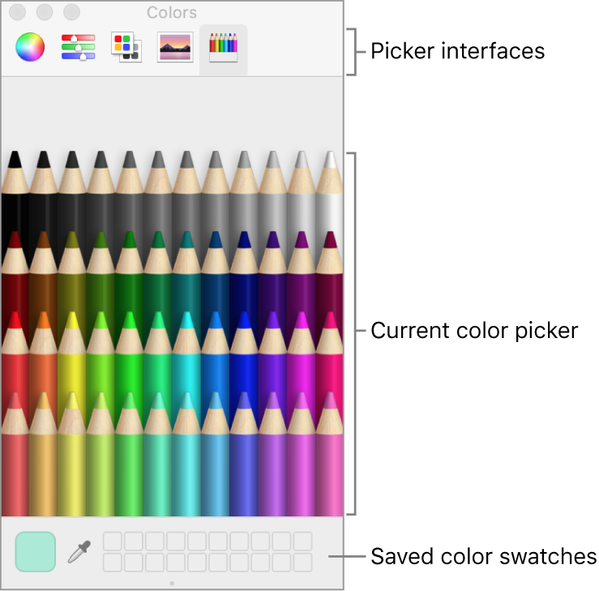Switch to the color sliders picker
Viewport: 599px width, 591px height.
pos(78,48)
